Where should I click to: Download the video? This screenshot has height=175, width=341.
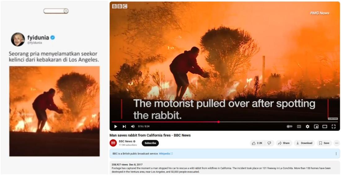pos(304,143)
